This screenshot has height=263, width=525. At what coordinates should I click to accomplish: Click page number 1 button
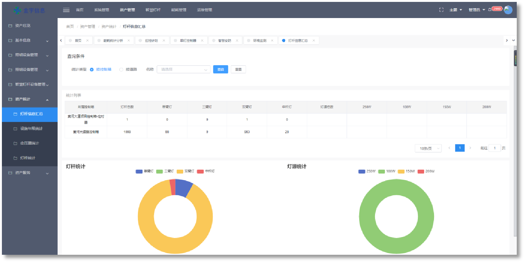(x=460, y=148)
